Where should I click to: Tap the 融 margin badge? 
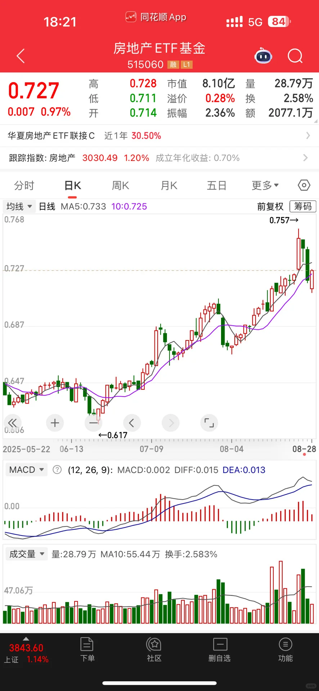[173, 65]
